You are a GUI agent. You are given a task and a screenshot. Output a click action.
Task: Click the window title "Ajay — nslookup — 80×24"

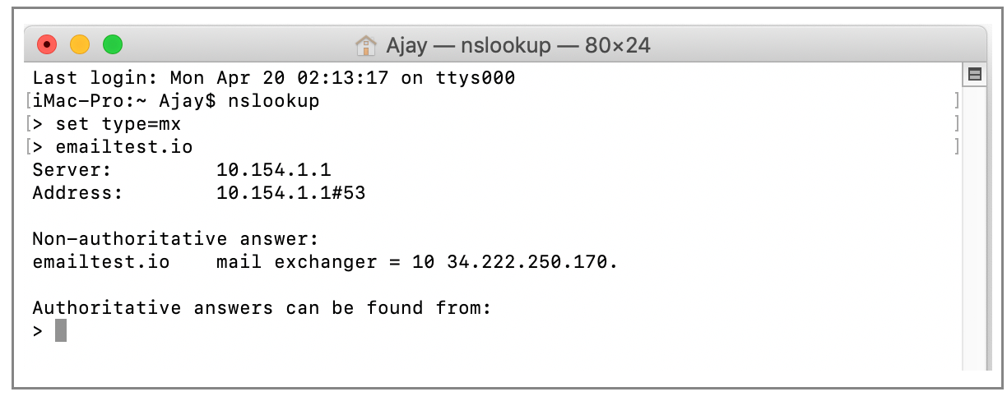[518, 44]
